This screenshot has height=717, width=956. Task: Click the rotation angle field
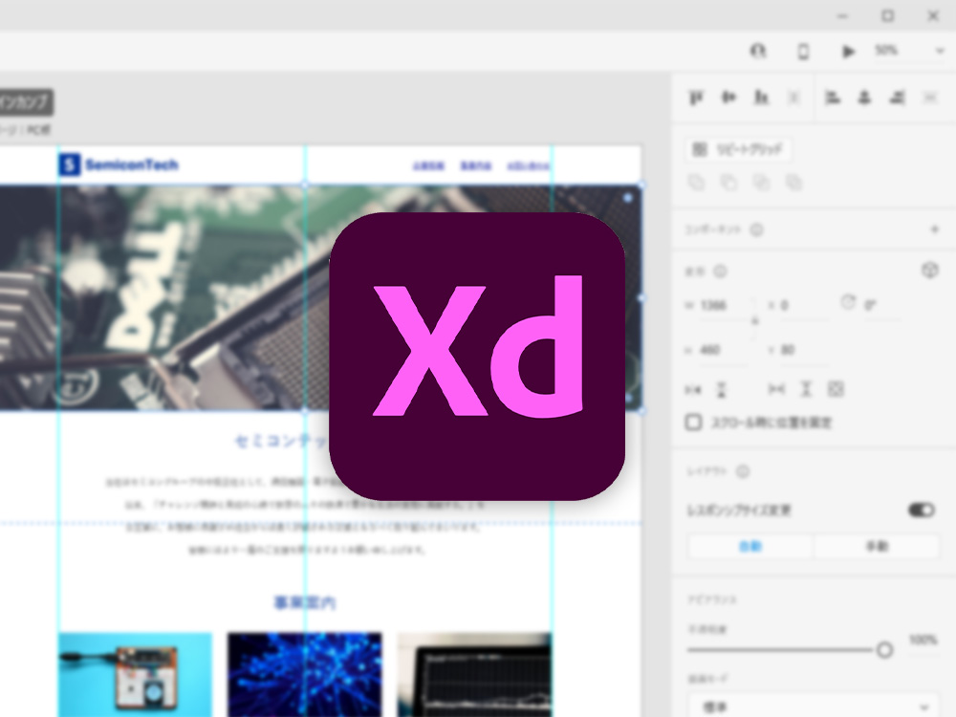(881, 306)
